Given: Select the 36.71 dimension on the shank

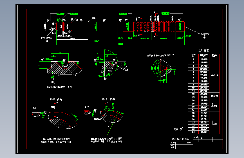Looking at the screenshot, I should [60, 36].
